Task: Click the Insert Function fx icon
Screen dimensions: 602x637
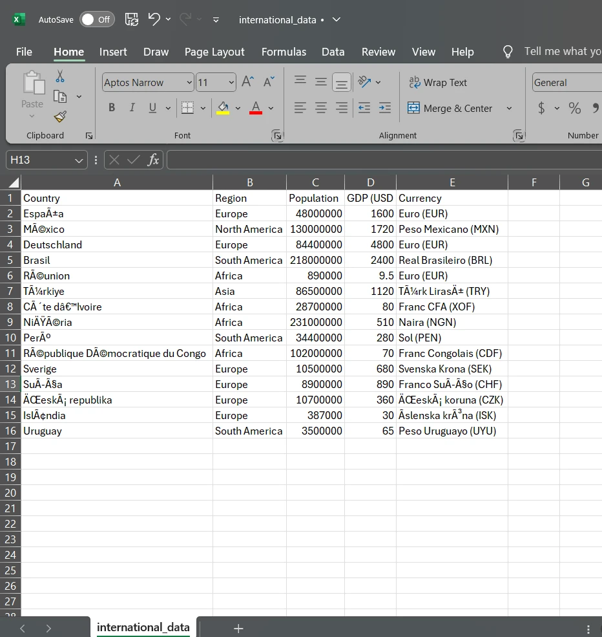Action: click(153, 160)
